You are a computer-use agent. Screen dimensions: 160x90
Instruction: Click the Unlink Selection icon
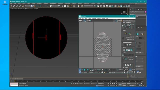pyautogui.click(x=20, y=6)
